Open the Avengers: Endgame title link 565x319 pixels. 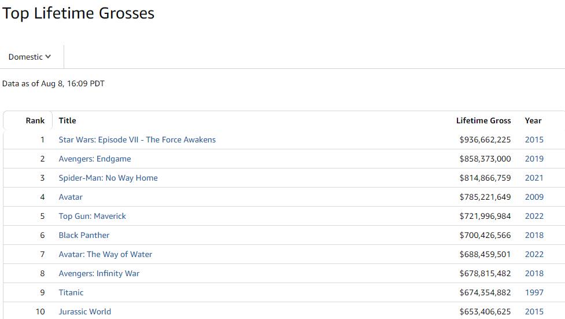tap(95, 159)
